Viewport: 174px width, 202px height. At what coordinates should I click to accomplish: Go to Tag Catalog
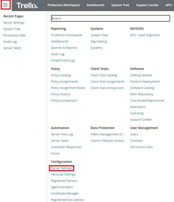coord(98,42)
